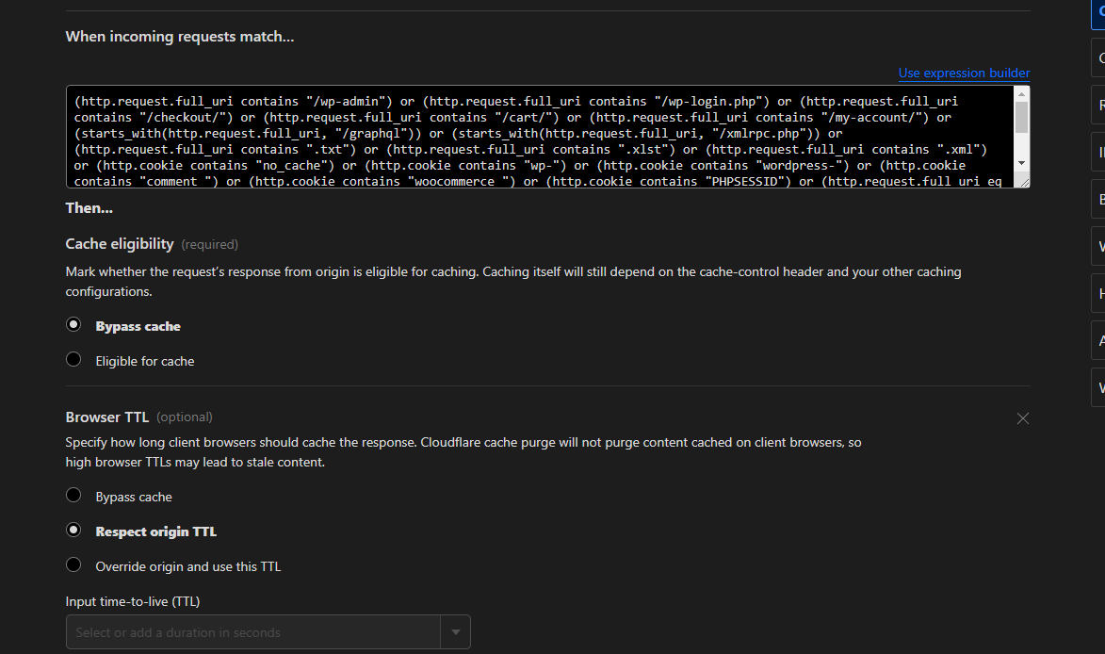Click the 'Select or add a duration' field
Screen dimensions: 1105x654
tap(254, 632)
